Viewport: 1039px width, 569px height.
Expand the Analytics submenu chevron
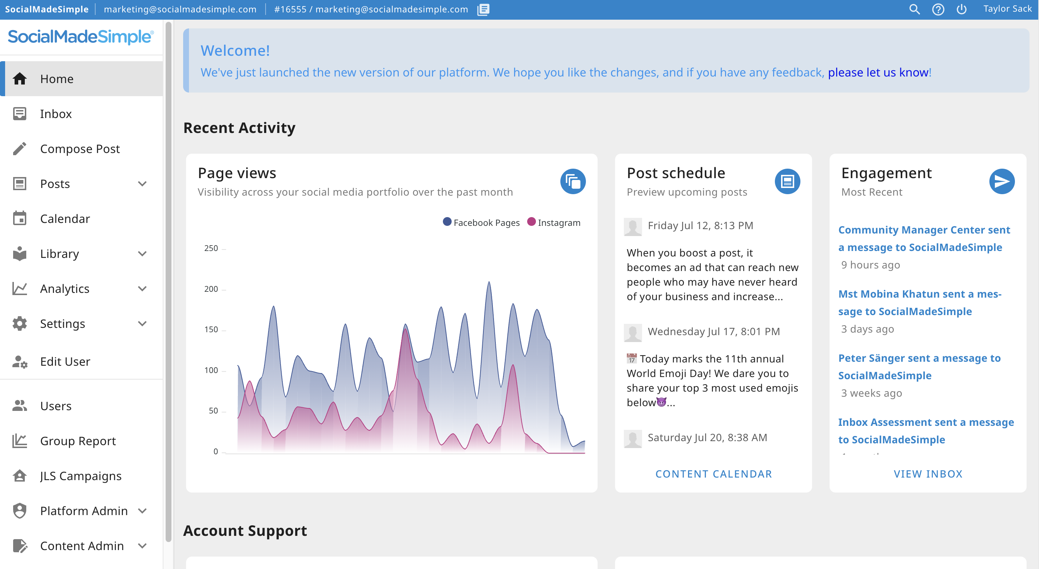click(x=142, y=289)
